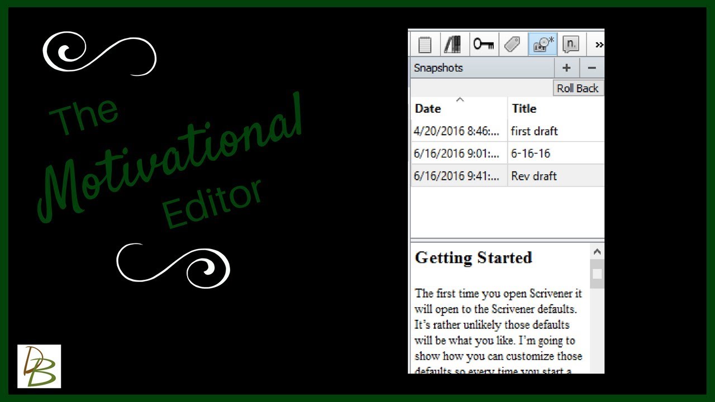
Task: Expand the inspector toolbar overflow chevron
Action: click(599, 45)
